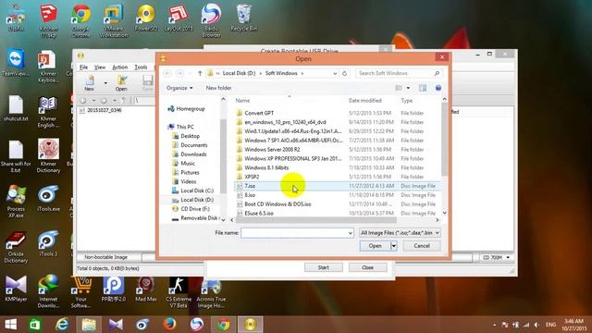Go back using Open dialog back arrow
The width and height of the screenshot is (592, 333).
[167, 73]
